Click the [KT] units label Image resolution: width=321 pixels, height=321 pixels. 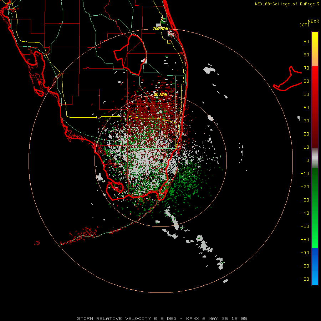305,25
